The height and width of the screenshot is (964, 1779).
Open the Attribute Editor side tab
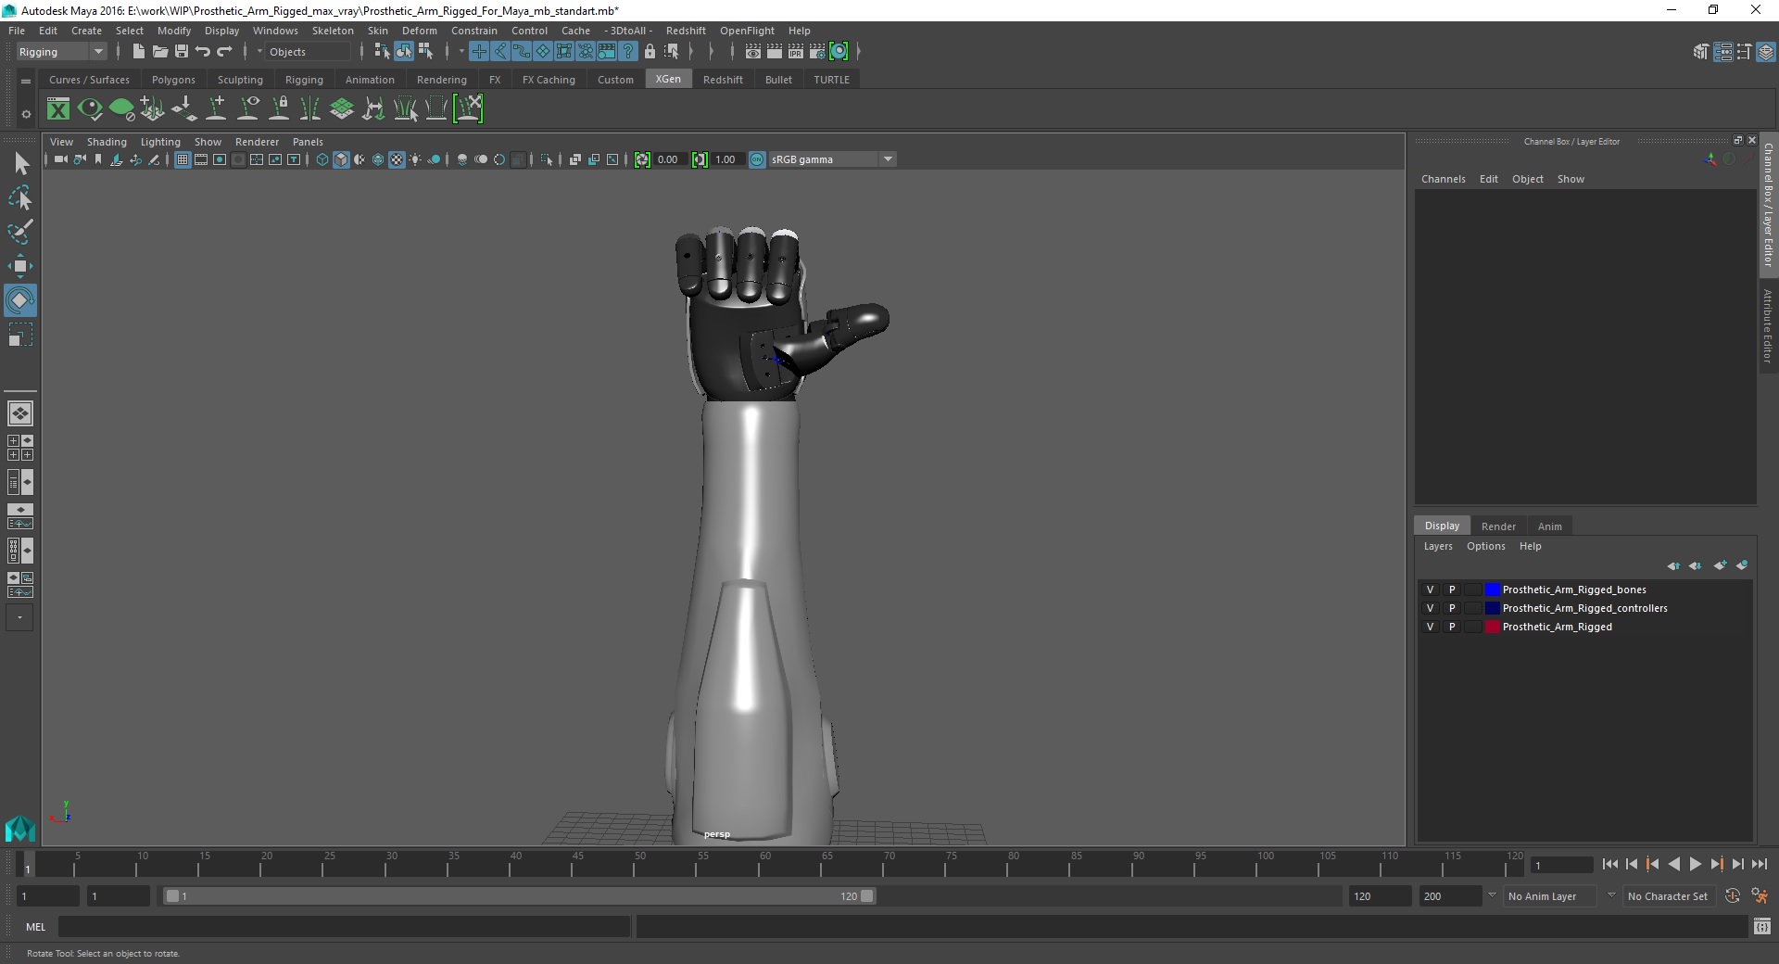pyautogui.click(x=1768, y=326)
